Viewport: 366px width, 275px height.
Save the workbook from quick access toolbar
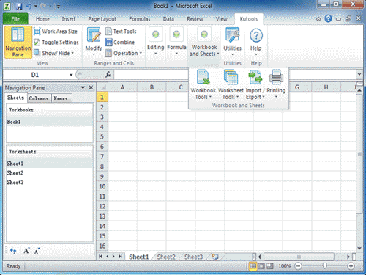(19, 7)
